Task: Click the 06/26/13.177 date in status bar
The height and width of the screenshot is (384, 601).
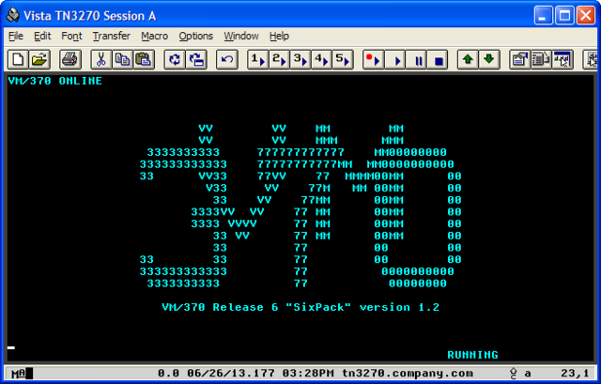Action: point(231,374)
